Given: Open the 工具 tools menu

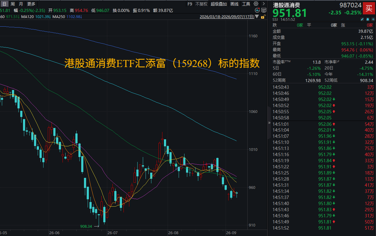Looking at the screenshot, I should pos(246,4).
